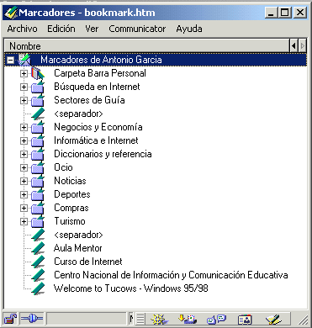Open the Mailbox icon in component bar
312x328 pixels.
coord(188,319)
